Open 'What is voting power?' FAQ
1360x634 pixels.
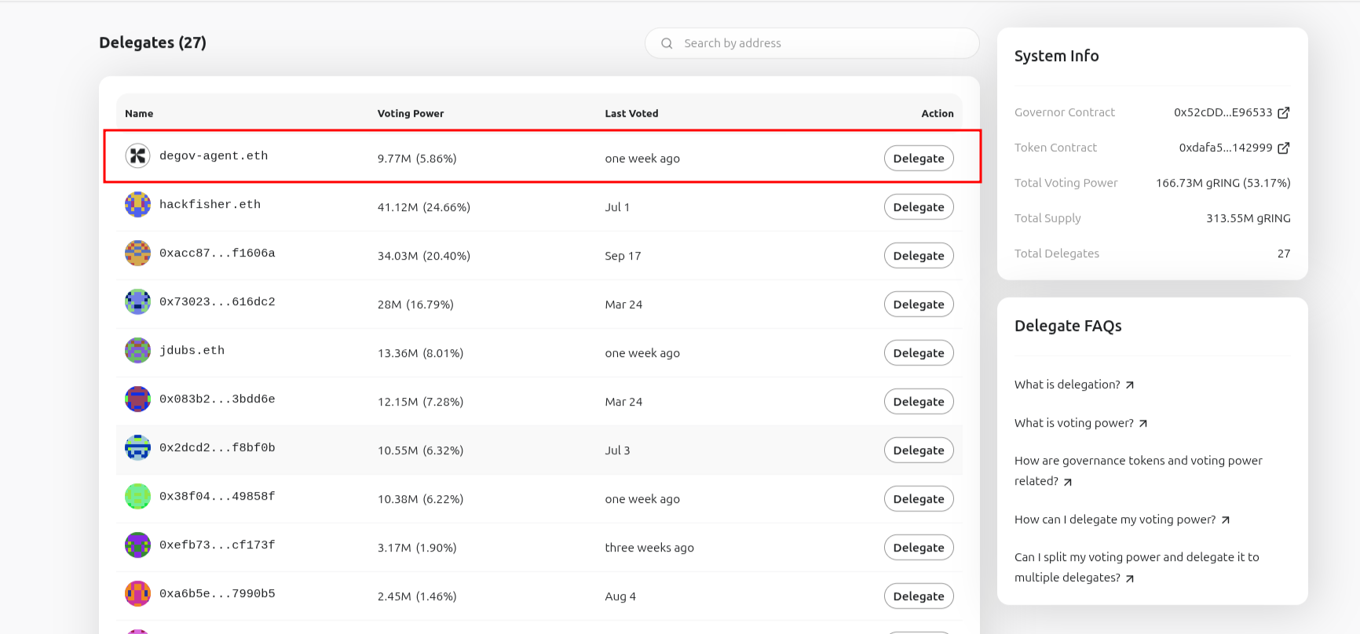[1080, 423]
